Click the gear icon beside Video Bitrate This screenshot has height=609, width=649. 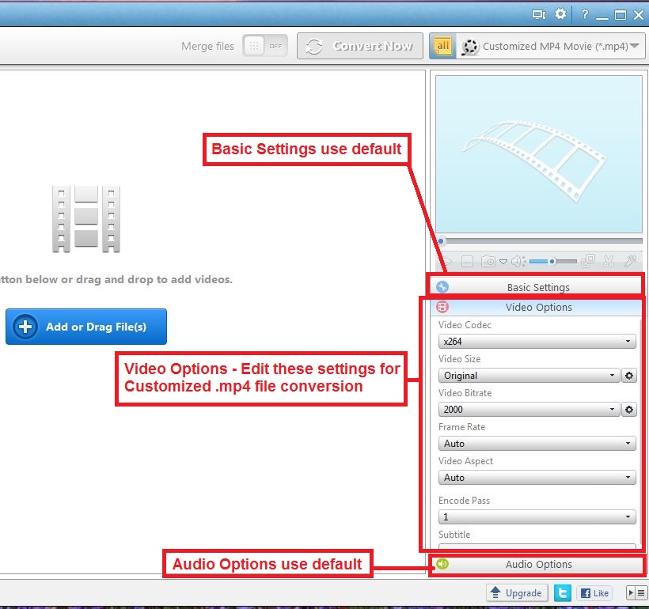pyautogui.click(x=629, y=410)
